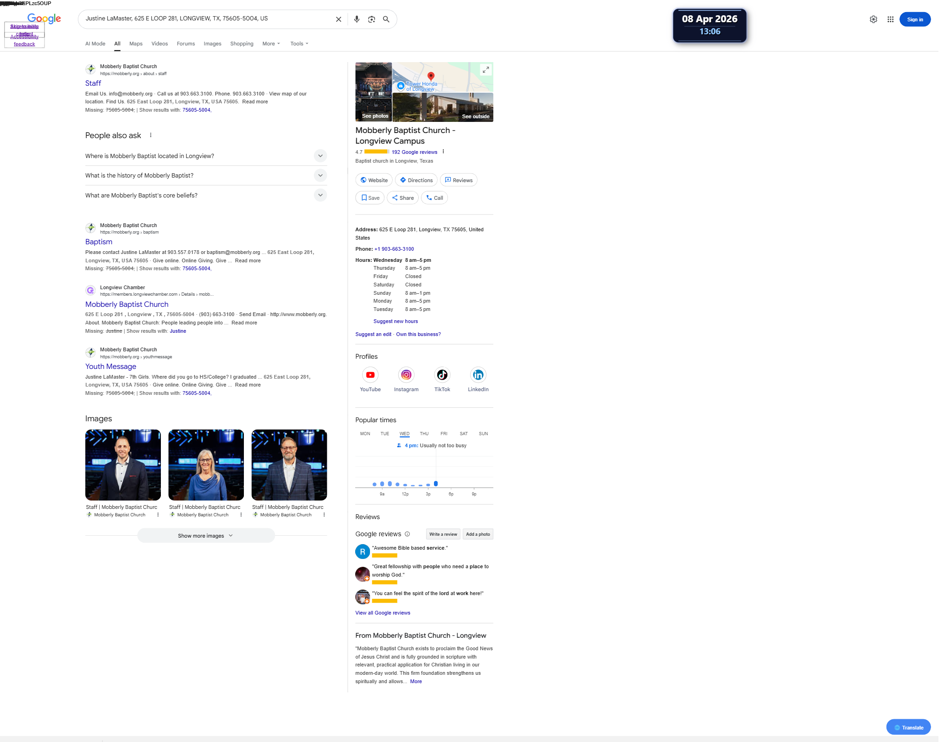Image resolution: width=944 pixels, height=742 pixels.
Task: Expand the map with the fullscreen icon
Action: [485, 70]
